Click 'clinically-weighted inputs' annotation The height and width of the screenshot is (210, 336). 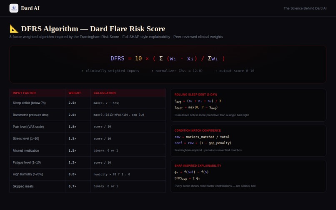pos(110,71)
